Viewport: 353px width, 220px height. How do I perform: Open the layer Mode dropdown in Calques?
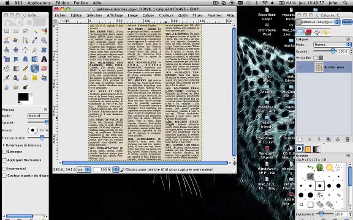point(332,45)
